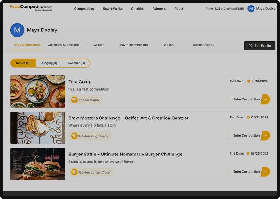Click arrow icon for Brew Masters Challenge entry
The width and height of the screenshot is (280, 199).
point(266,136)
